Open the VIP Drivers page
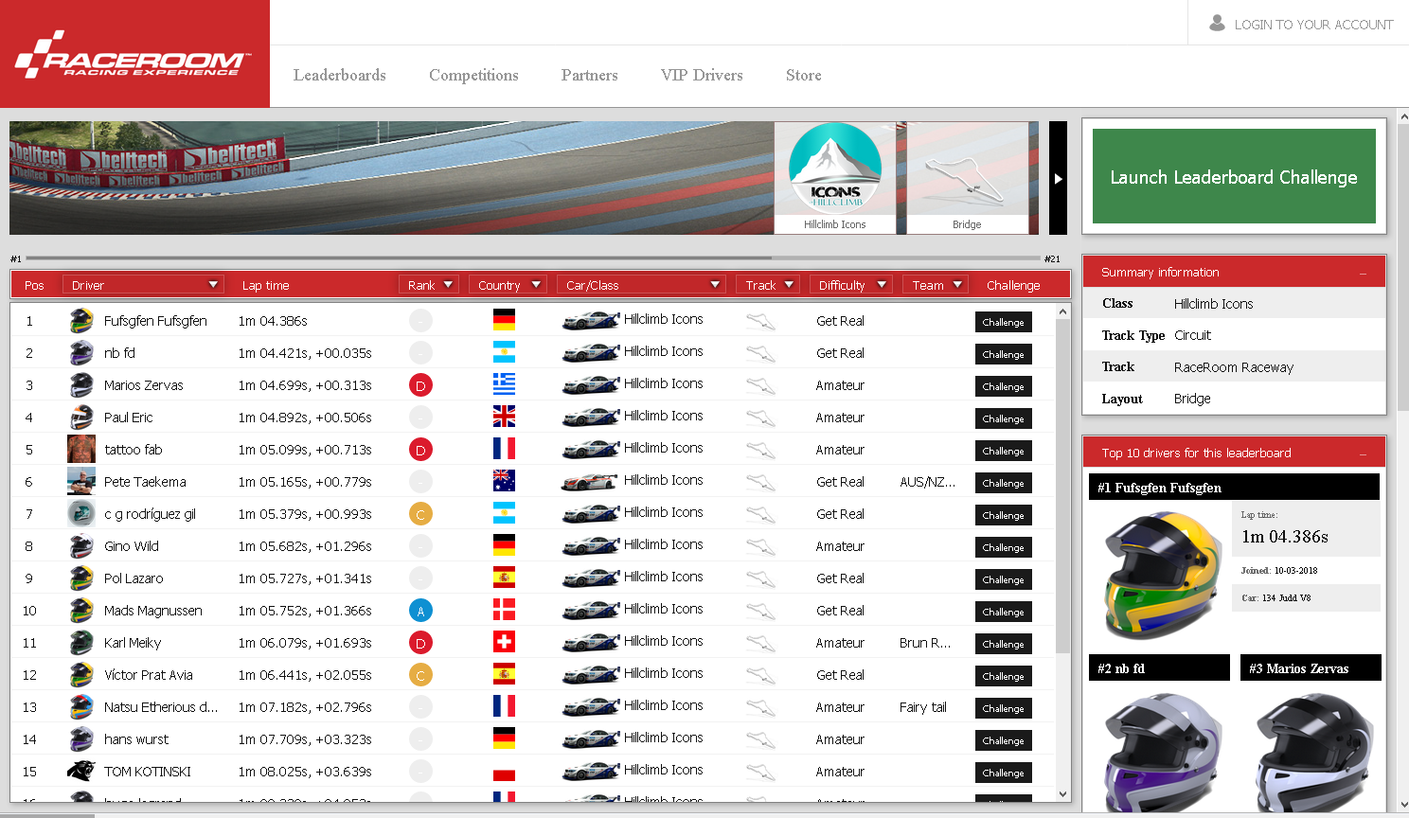Image resolution: width=1409 pixels, height=818 pixels. click(x=702, y=76)
